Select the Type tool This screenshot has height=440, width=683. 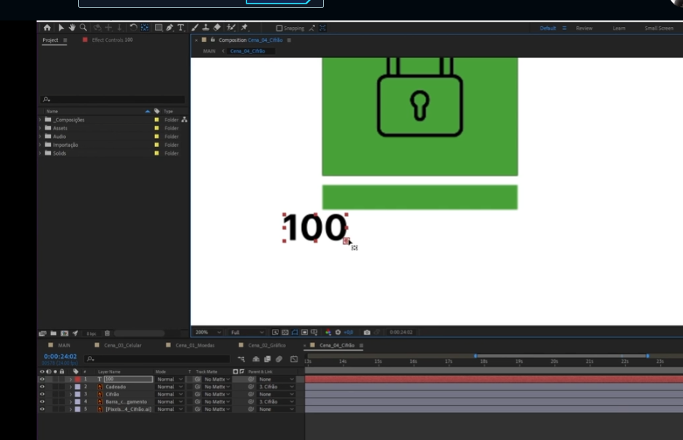coord(181,28)
